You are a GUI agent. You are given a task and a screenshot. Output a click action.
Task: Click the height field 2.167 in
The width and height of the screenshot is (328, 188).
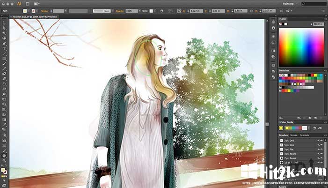269,11
